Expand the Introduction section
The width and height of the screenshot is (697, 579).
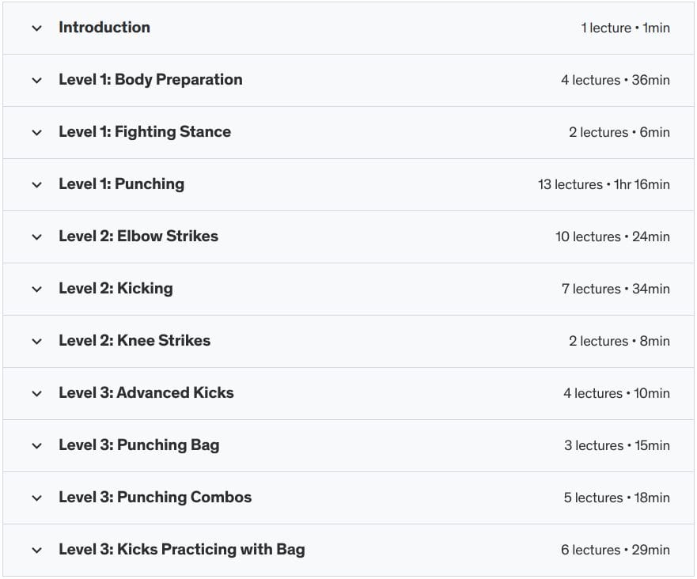coord(36,28)
